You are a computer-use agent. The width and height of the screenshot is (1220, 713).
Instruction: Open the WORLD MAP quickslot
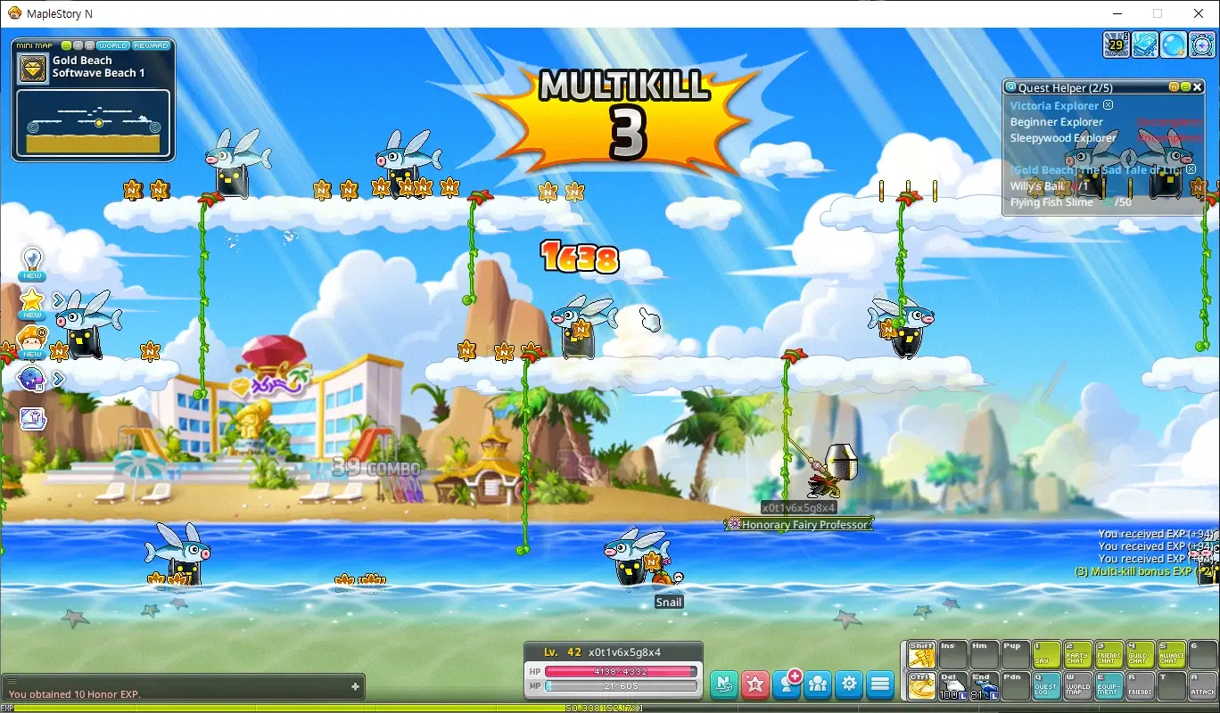tap(1077, 685)
